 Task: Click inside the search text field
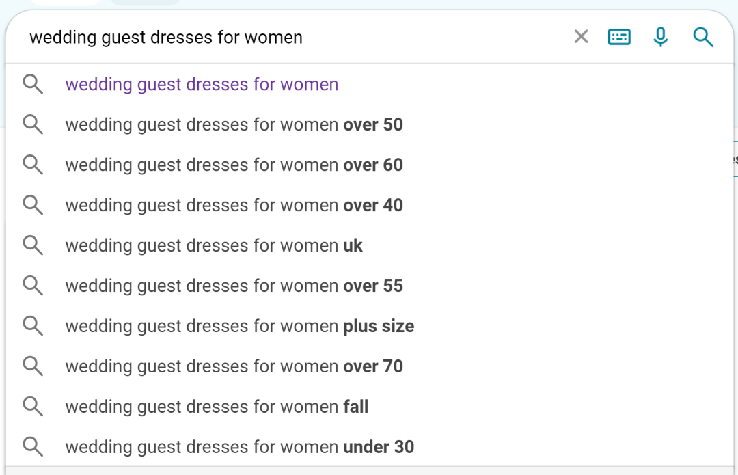click(273, 37)
